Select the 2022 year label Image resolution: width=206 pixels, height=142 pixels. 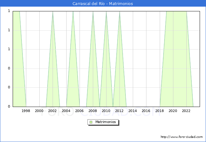point(186,111)
